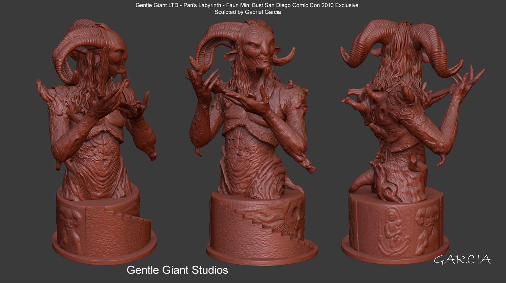Click the title line naming Gentle Giant LTD
506x283 pixels.
pos(247,5)
